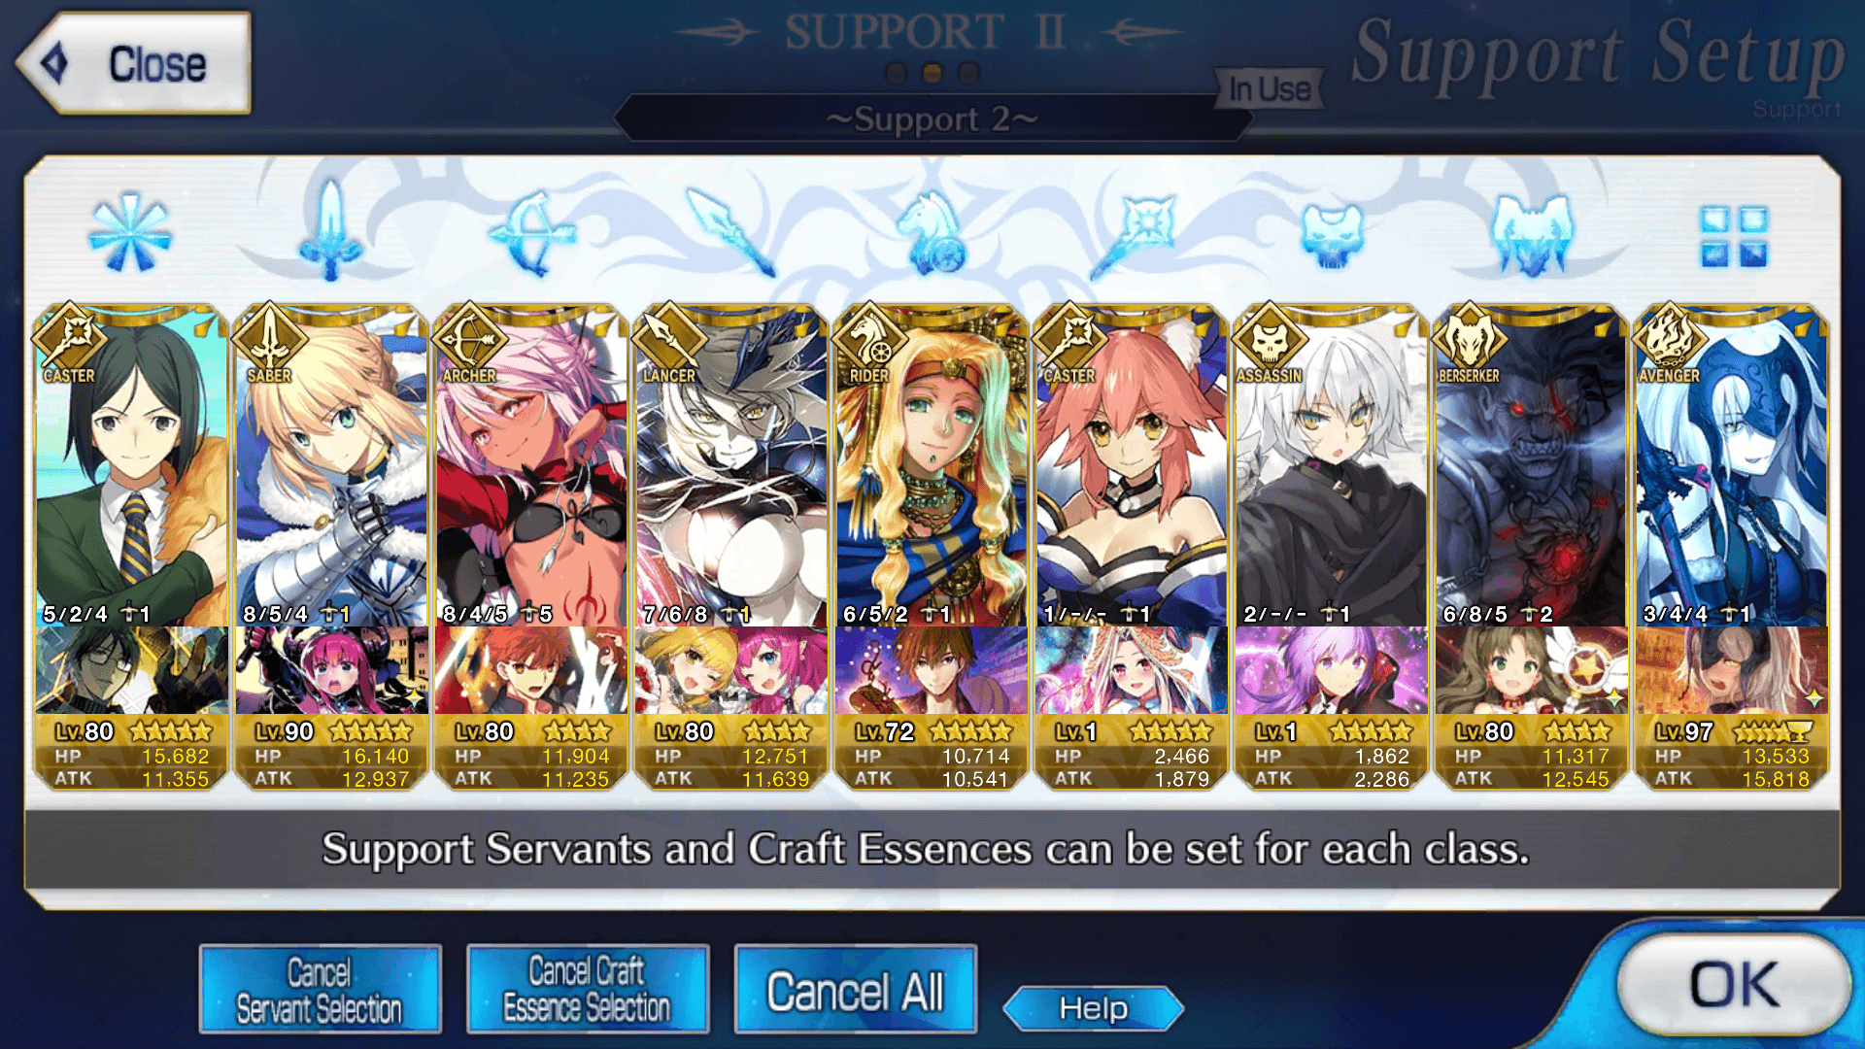Confirm support setup with OK

(x=1734, y=984)
